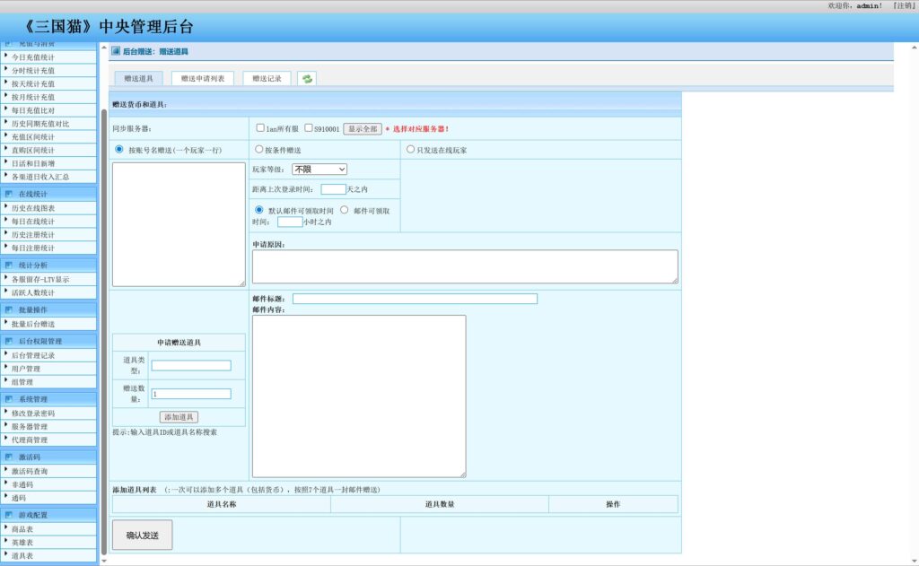Open the 赠送记录 tab
The image size is (919, 566).
[x=267, y=79]
